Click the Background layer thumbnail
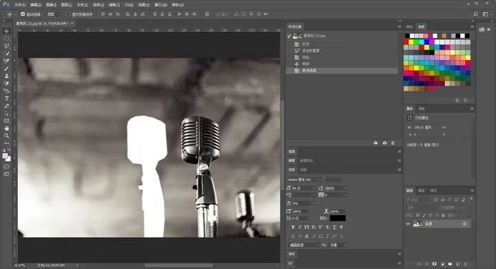Screen dimensions: 496x269 (418, 223)
